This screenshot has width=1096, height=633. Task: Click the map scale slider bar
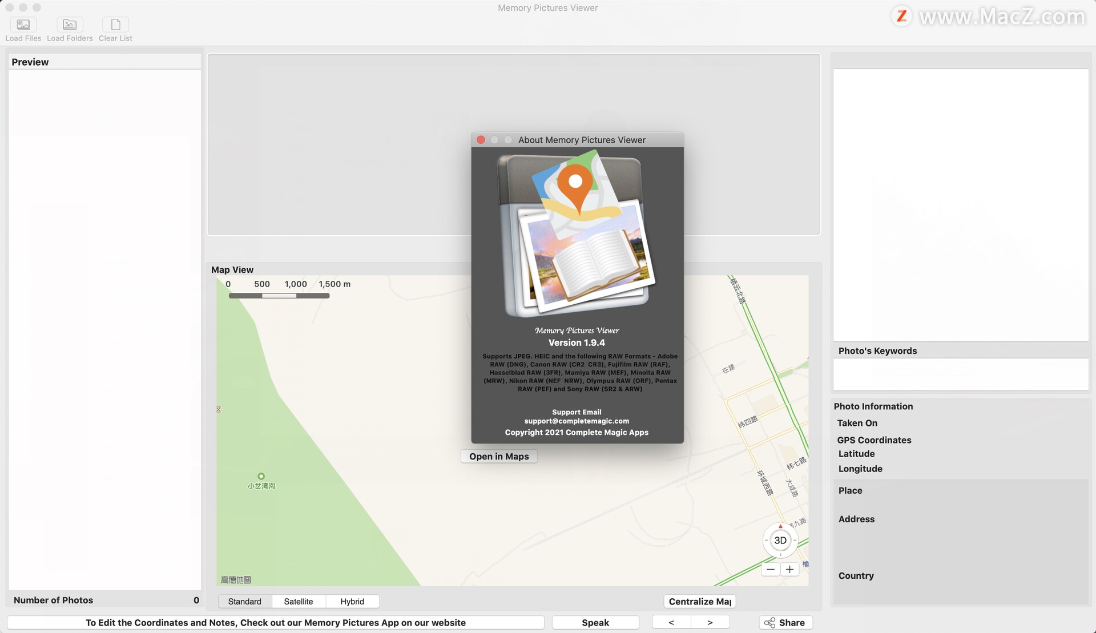(279, 296)
